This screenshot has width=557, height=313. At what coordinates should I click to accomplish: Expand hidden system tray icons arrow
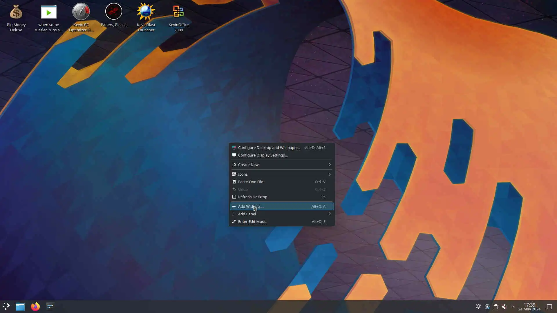513,307
